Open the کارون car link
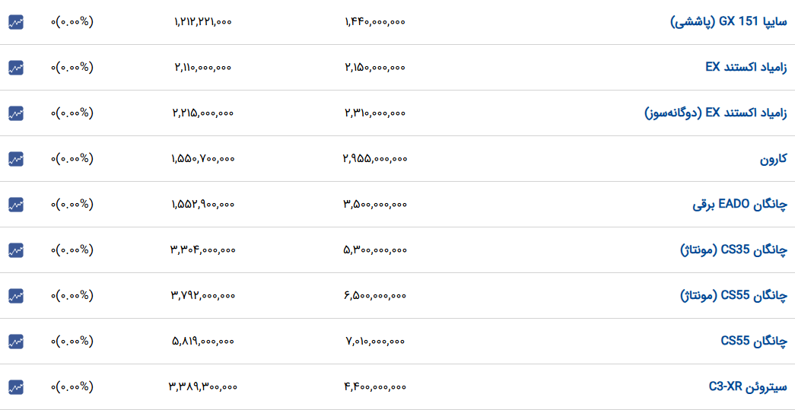 pos(773,159)
